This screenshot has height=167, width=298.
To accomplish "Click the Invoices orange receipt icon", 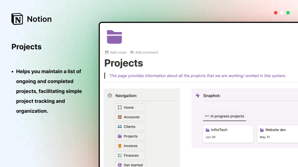I will click(x=120, y=146).
